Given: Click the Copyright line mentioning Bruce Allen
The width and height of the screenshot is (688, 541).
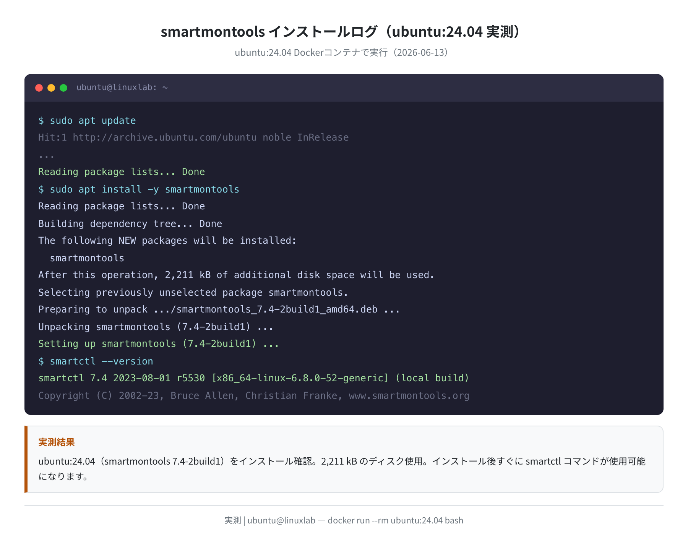Looking at the screenshot, I should tap(254, 396).
